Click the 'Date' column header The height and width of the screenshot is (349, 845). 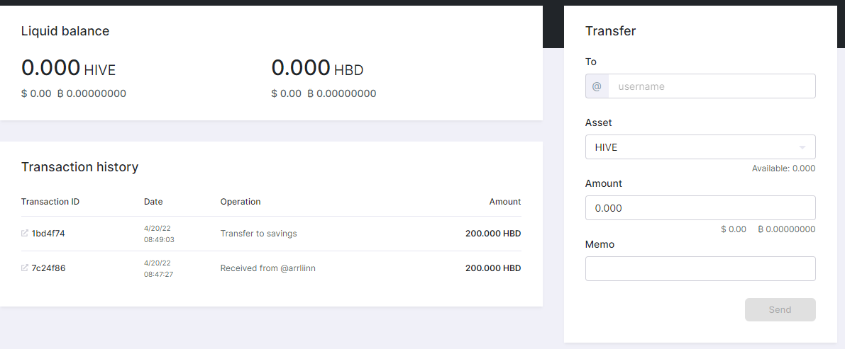coord(153,202)
